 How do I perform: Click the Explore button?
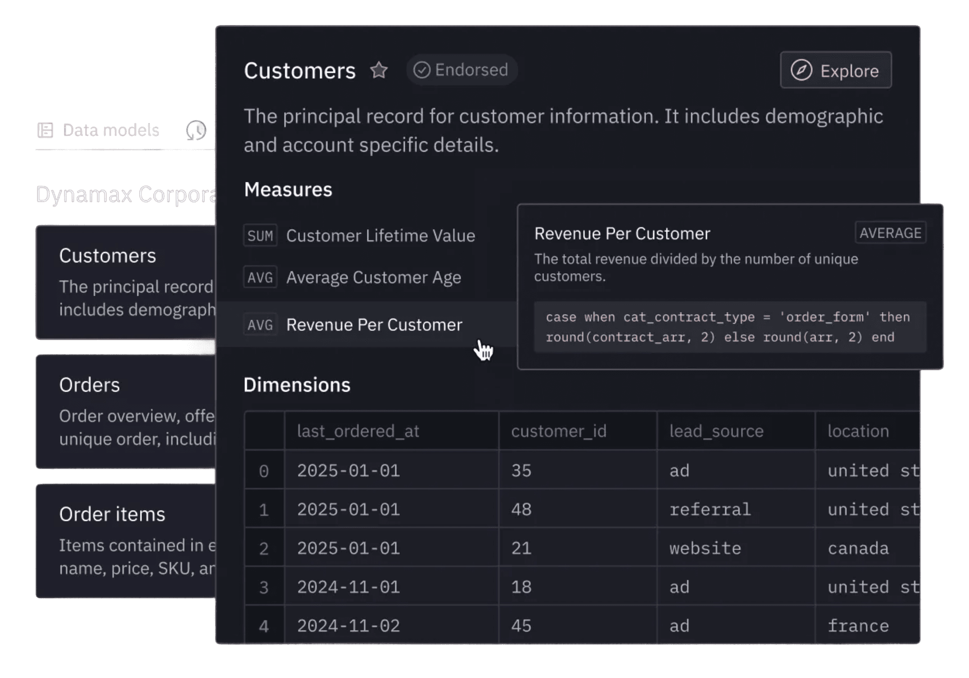[836, 70]
